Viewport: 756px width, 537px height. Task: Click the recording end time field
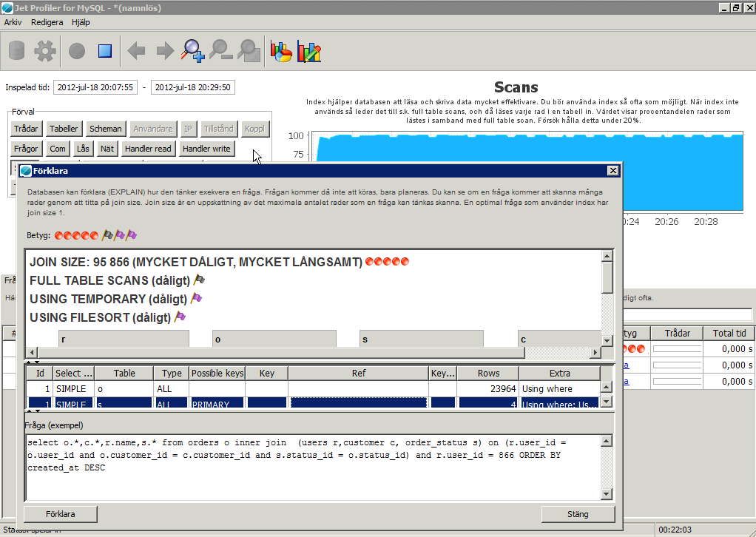193,87
